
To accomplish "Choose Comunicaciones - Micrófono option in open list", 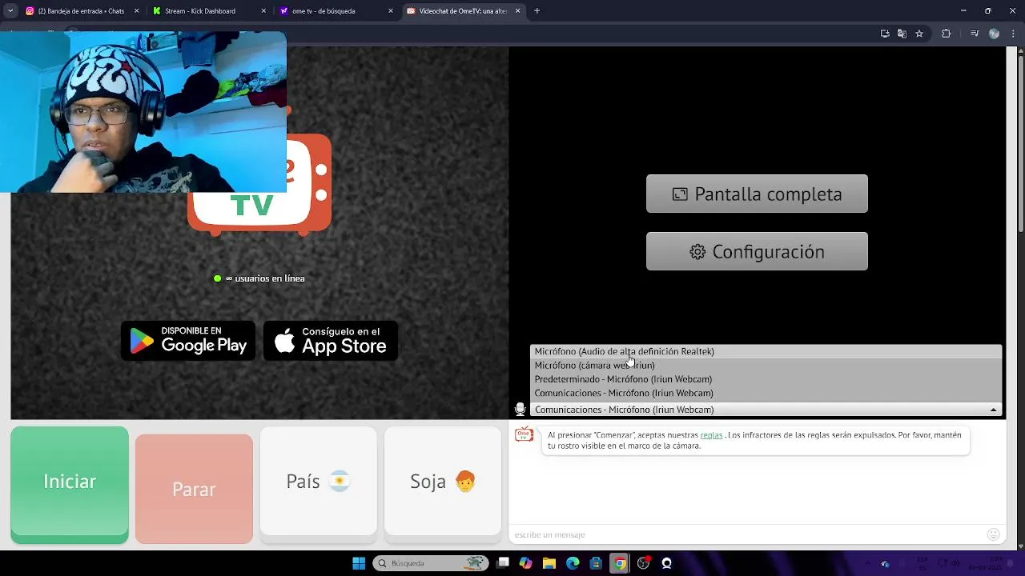I will (x=766, y=393).
